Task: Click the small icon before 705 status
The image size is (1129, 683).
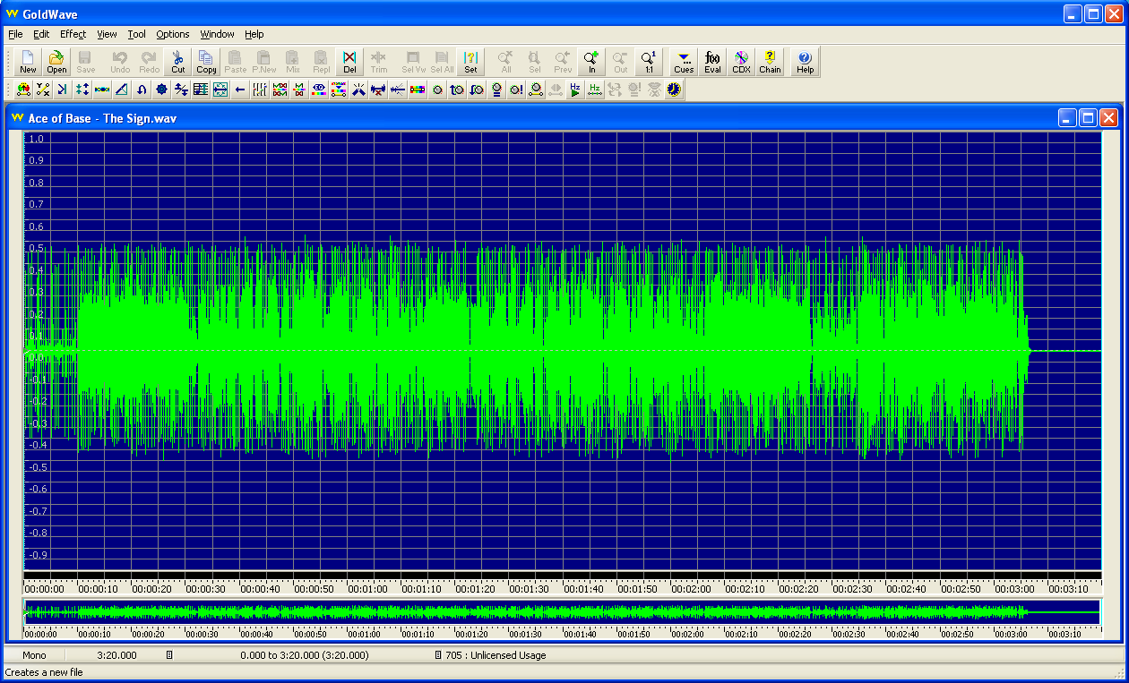Action: tap(438, 655)
